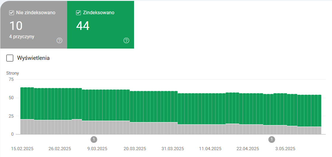This screenshot has height=157, width=332.
Task: Open help icon in Nie zindeksowano card
Action: (x=59, y=40)
